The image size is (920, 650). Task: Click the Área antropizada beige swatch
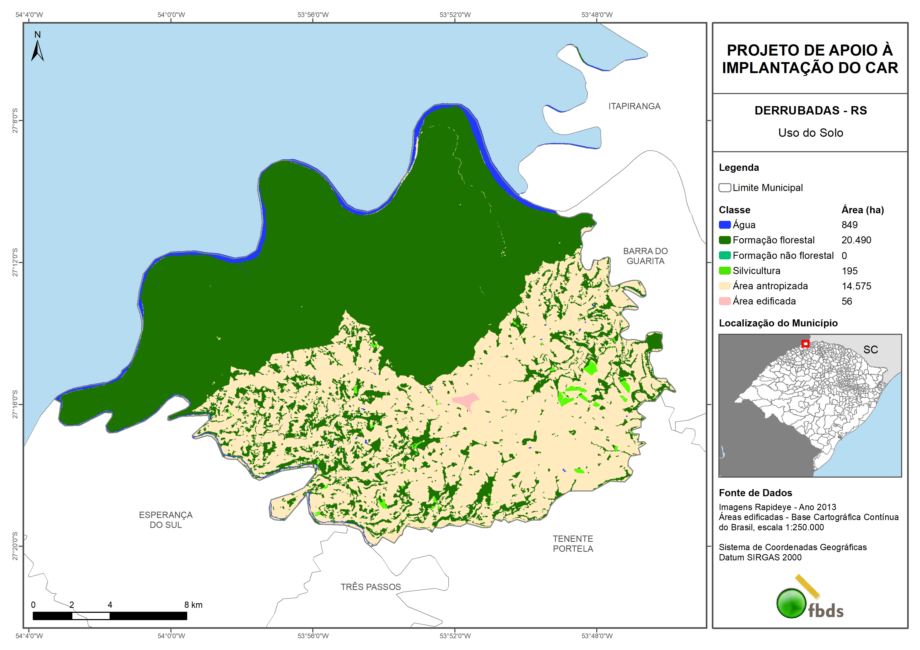pyautogui.click(x=724, y=286)
